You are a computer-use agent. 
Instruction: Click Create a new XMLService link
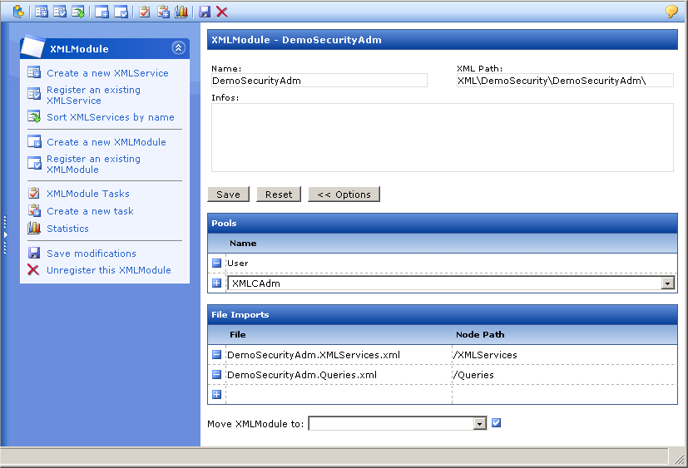point(107,73)
